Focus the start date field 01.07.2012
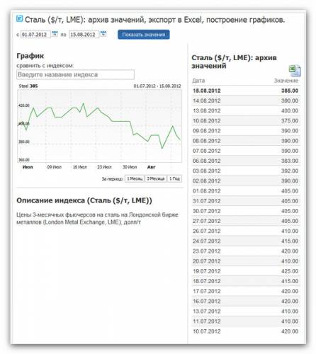 (35, 35)
